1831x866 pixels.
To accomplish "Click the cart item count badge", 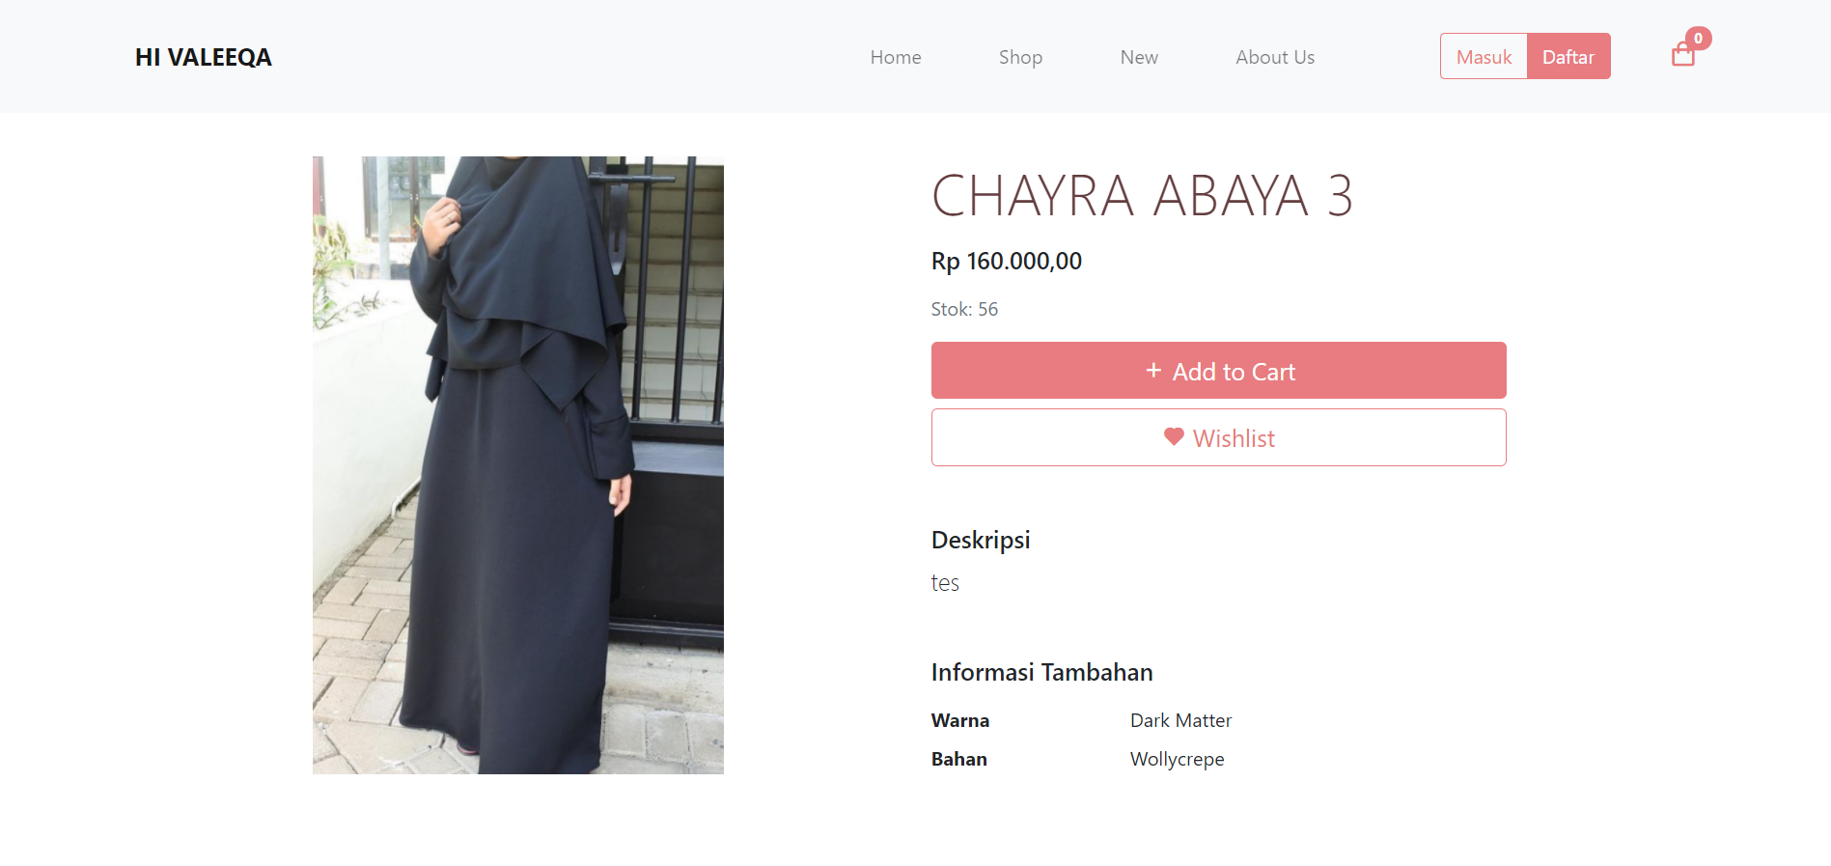I will click(1699, 38).
